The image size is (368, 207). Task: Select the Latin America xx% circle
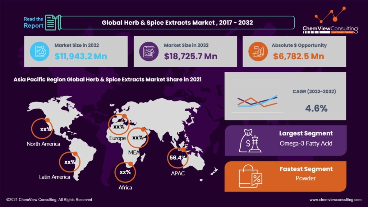click(x=70, y=162)
